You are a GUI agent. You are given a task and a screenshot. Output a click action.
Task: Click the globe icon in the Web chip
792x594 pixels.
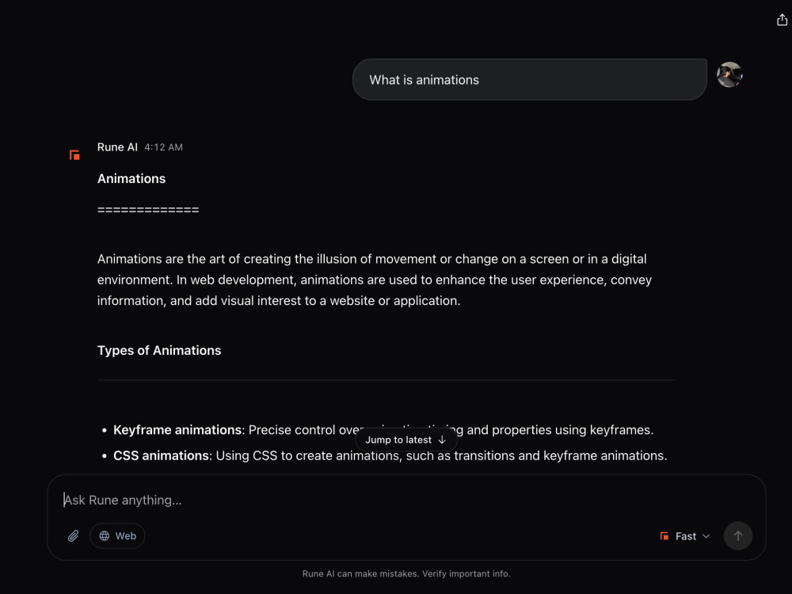105,536
